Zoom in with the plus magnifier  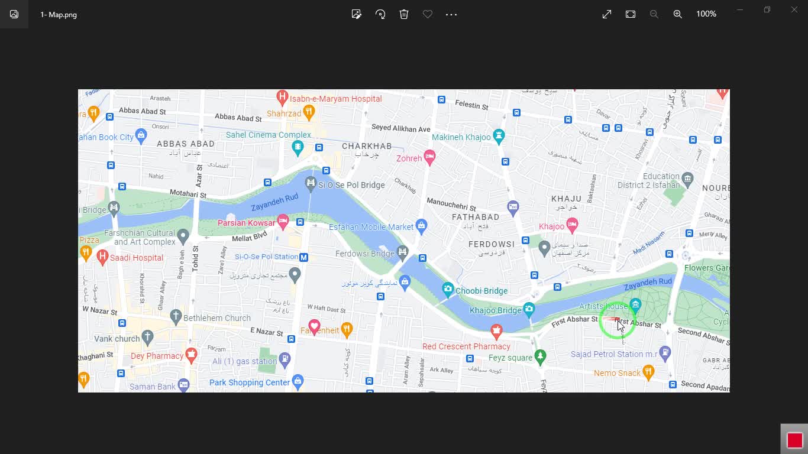(x=678, y=14)
